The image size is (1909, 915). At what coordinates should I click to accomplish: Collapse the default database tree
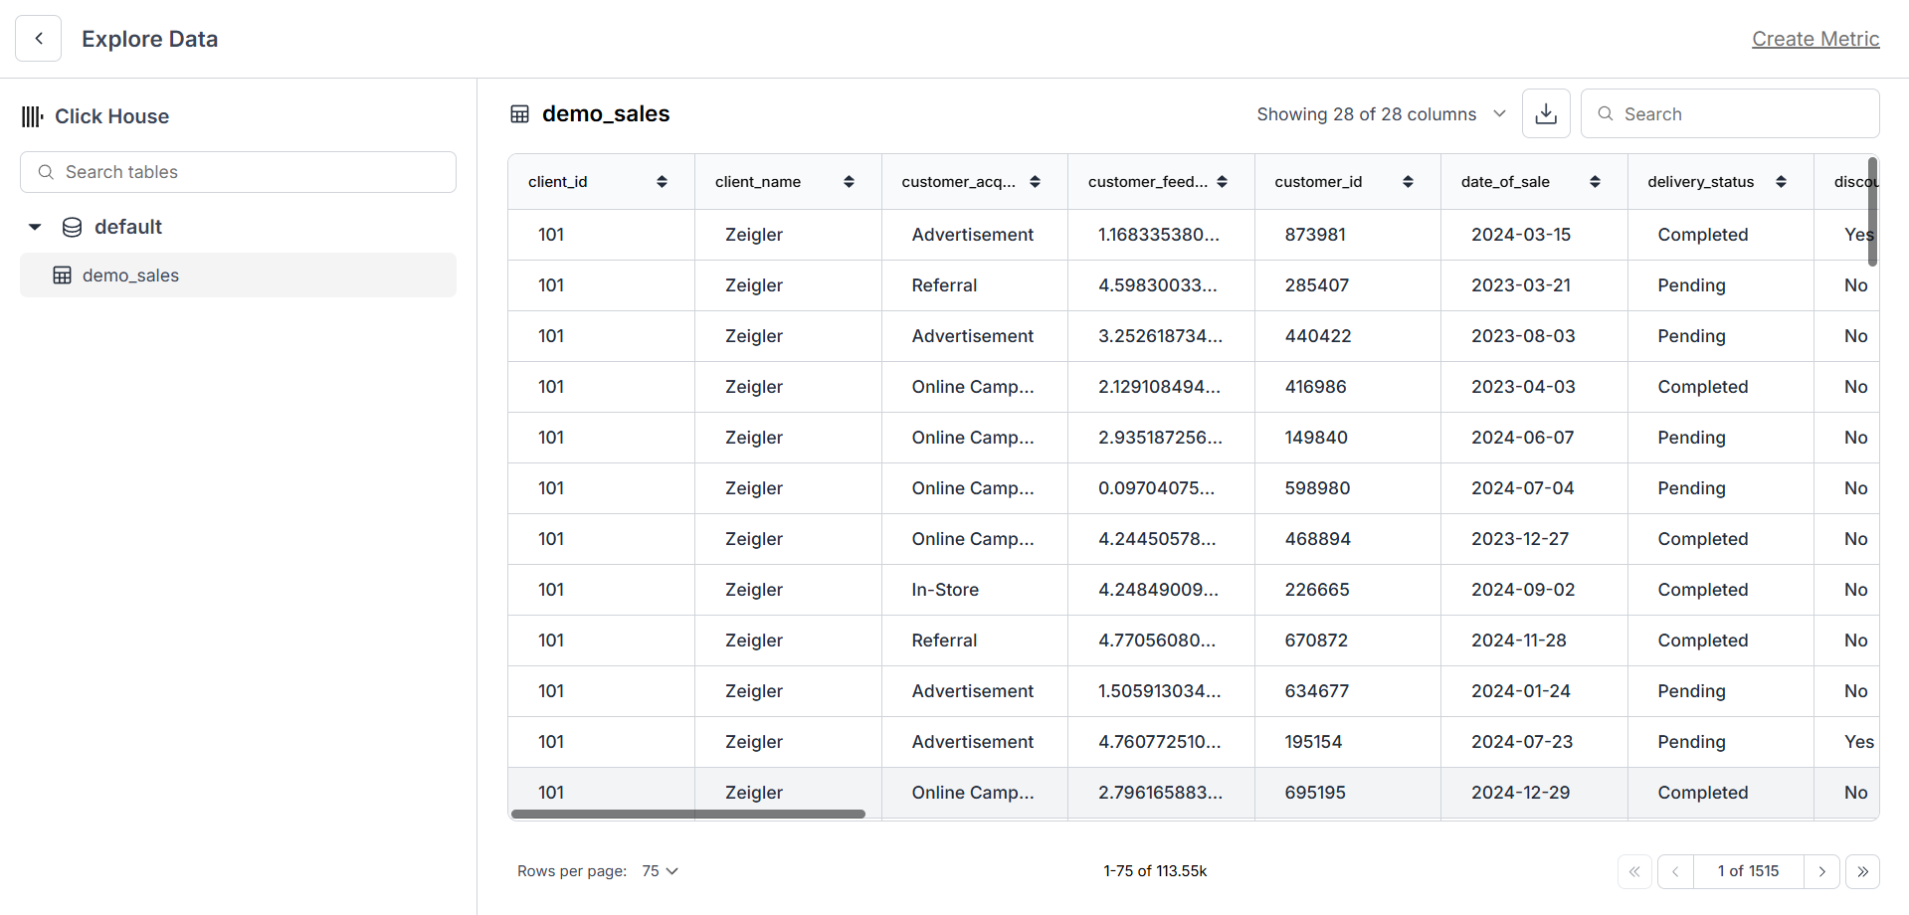(34, 227)
